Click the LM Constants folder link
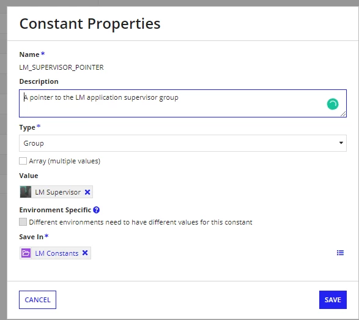Screen dimensions: 359x320 click(56, 253)
